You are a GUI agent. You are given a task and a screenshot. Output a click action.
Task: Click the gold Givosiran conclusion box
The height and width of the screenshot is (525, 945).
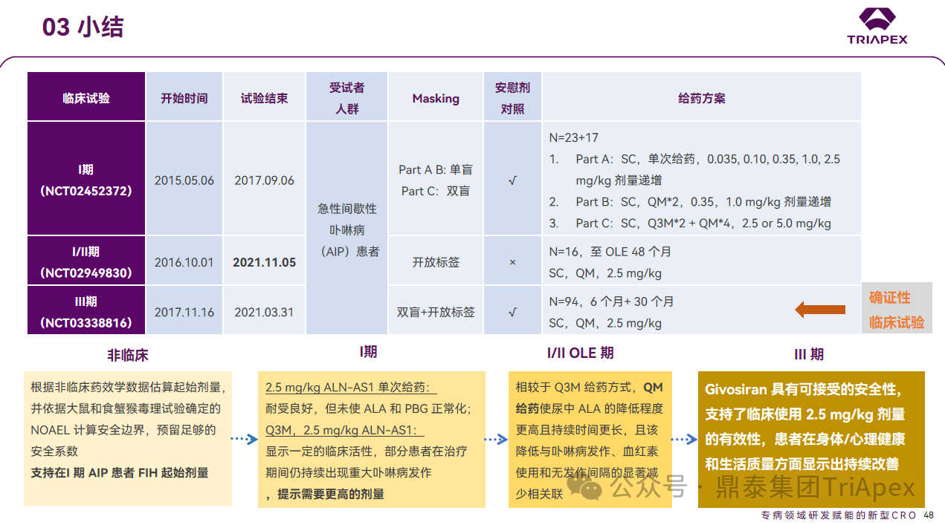[811, 440]
